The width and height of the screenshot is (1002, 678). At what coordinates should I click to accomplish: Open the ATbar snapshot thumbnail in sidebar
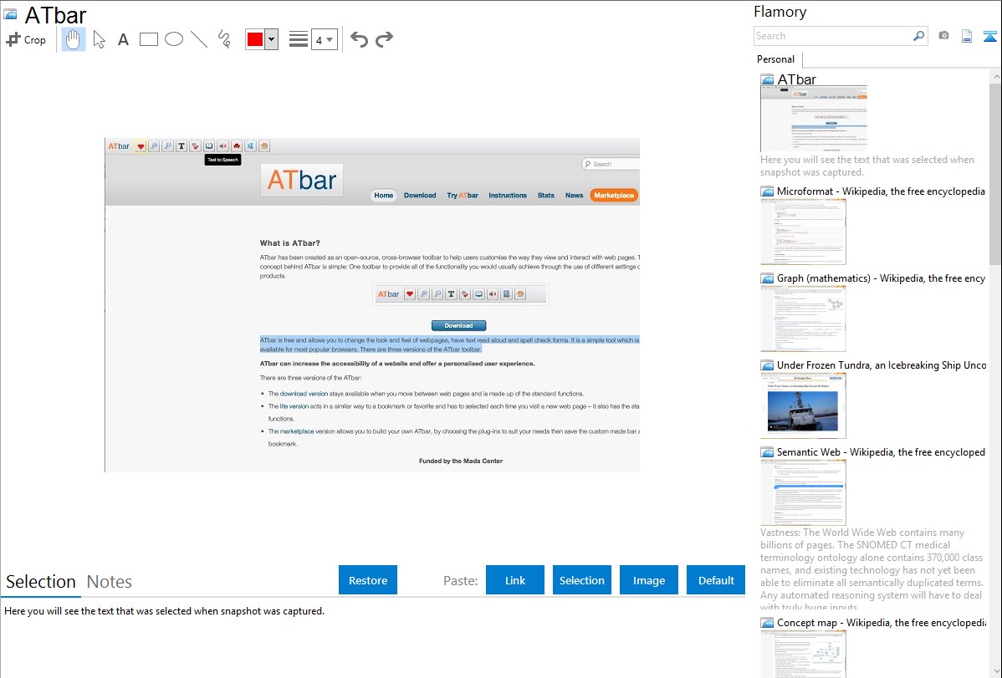(814, 119)
